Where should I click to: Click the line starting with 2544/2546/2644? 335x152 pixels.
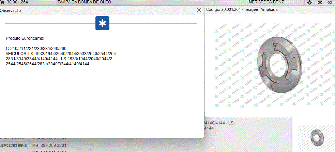pos(47,64)
